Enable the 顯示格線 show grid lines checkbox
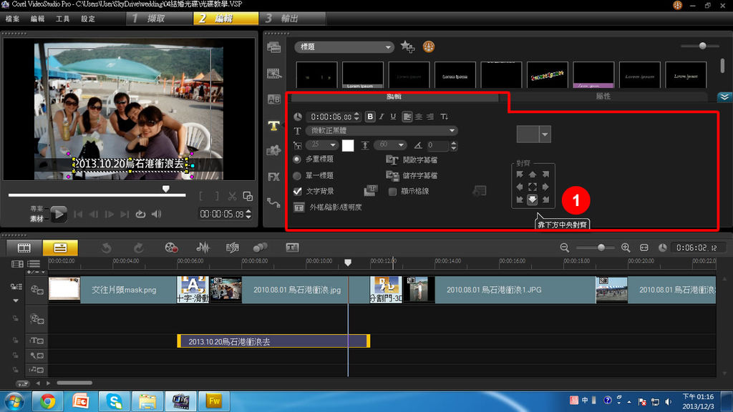Viewport: 733px width, 412px height. pyautogui.click(x=393, y=192)
